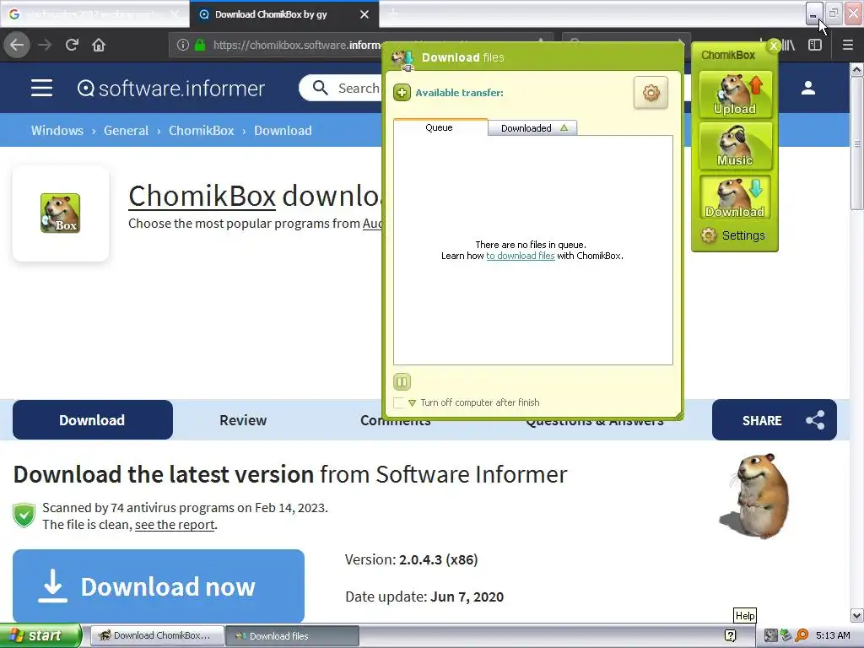864x648 pixels.
Task: Expand the turn off computer options triangle
Action: (x=412, y=403)
